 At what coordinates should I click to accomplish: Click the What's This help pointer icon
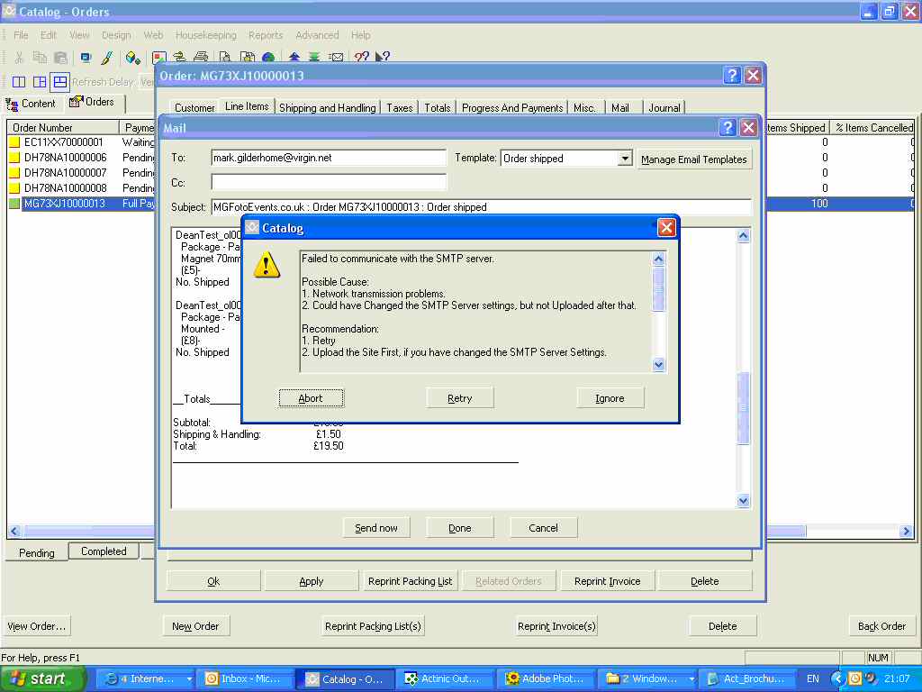tap(383, 58)
